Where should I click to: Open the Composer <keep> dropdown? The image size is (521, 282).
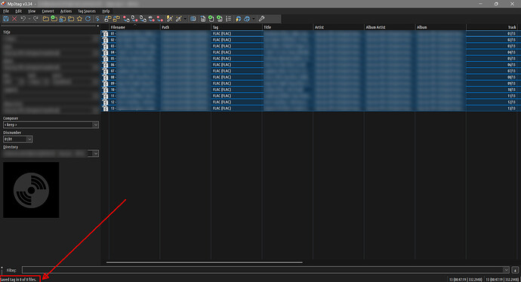pyautogui.click(x=95, y=124)
